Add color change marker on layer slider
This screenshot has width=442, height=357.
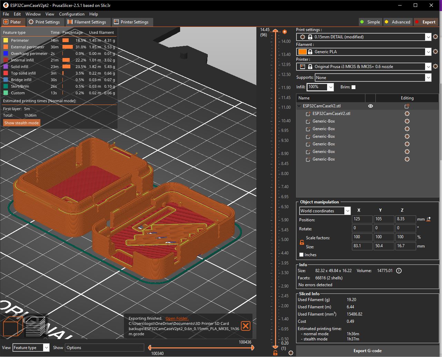[285, 32]
